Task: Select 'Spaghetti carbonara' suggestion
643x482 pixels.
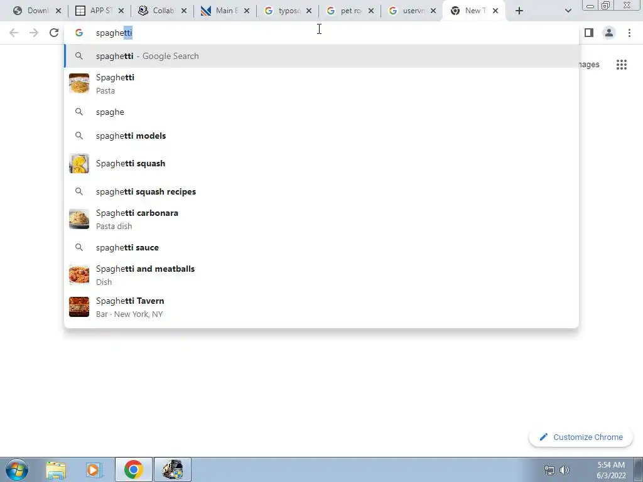Action: click(321, 219)
